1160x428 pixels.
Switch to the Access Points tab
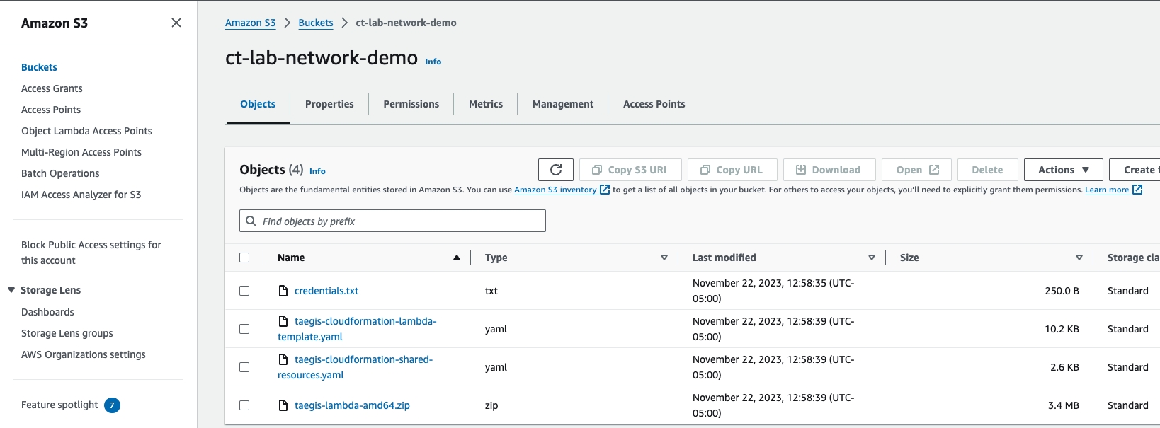point(654,104)
